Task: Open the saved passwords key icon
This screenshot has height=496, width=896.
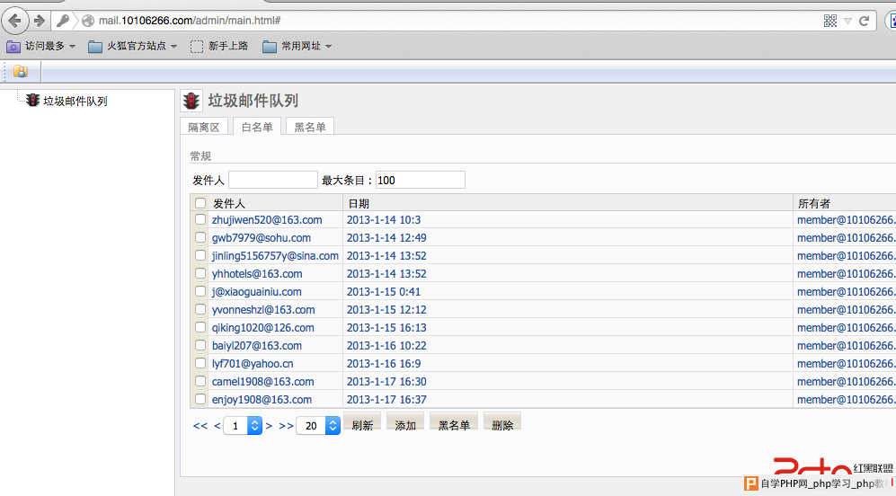Action: point(62,22)
